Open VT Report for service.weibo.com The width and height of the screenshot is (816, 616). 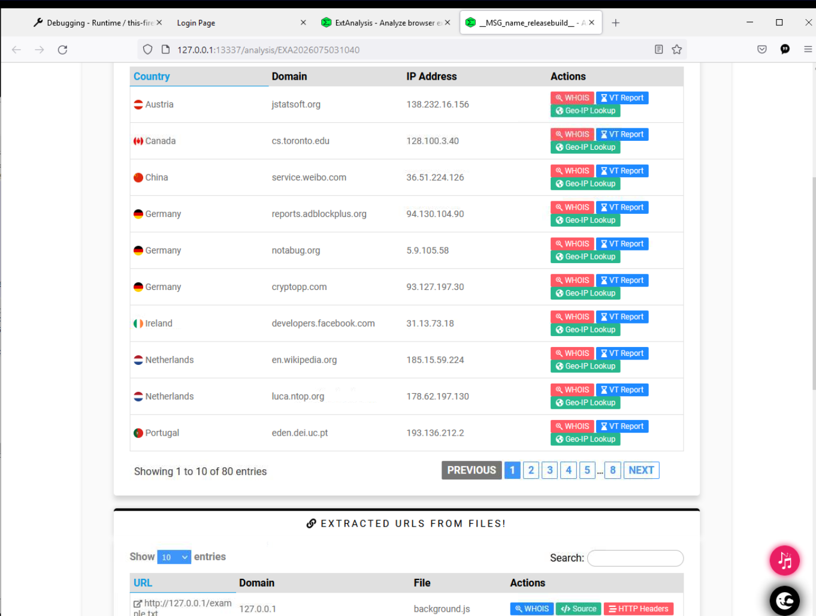(622, 171)
